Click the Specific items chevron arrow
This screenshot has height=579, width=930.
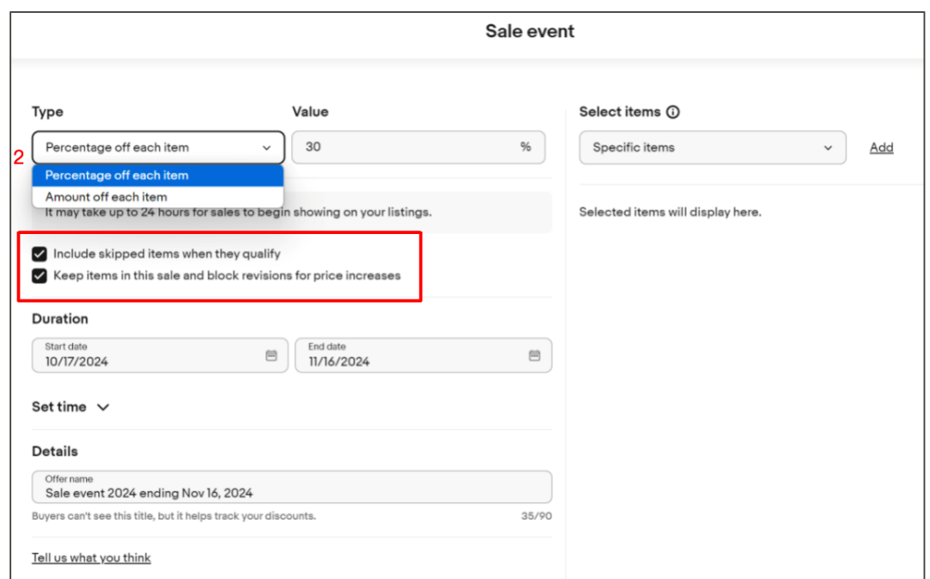[x=828, y=148]
